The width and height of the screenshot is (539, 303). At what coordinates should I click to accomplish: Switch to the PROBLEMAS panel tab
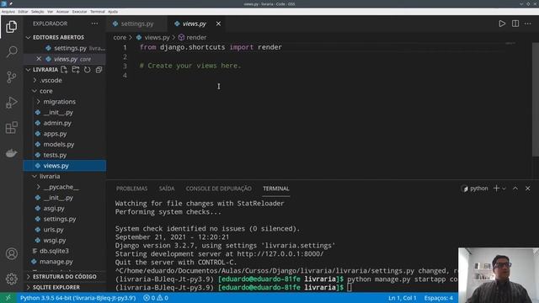point(131,189)
